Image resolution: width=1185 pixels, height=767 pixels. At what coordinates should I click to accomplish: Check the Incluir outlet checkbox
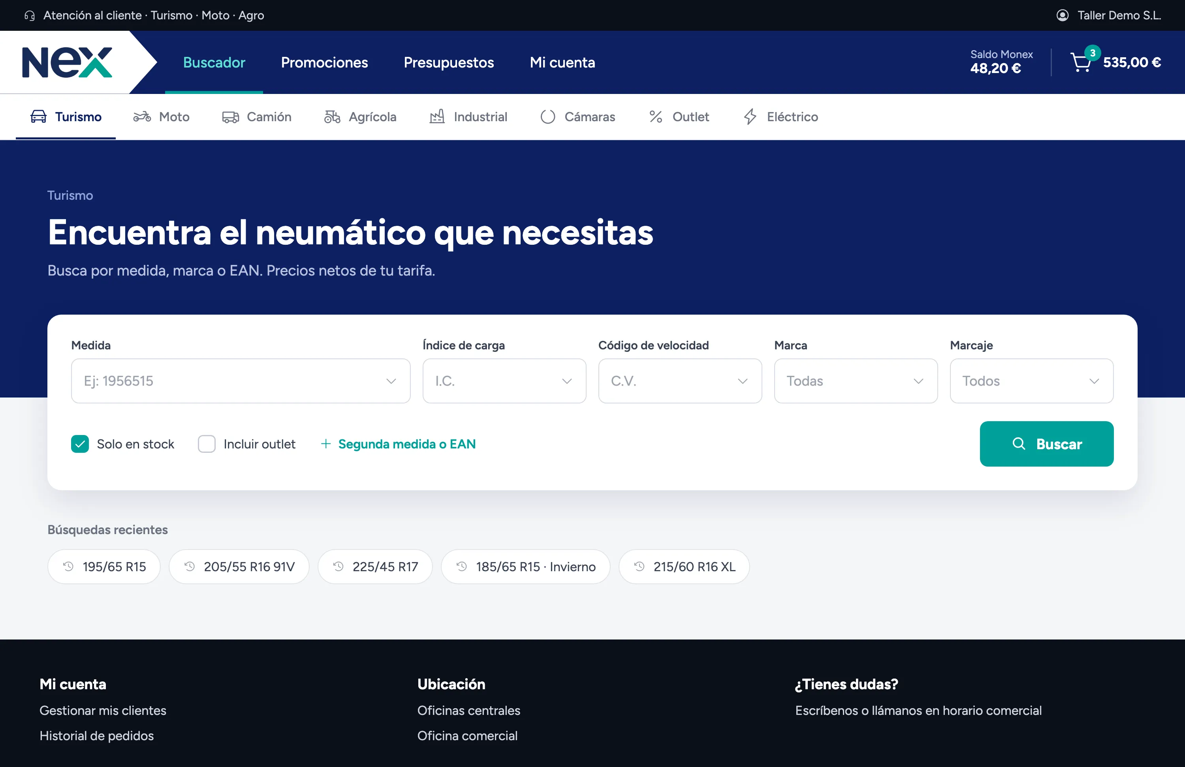(207, 443)
